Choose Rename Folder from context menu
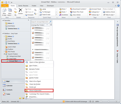 tap(39, 69)
